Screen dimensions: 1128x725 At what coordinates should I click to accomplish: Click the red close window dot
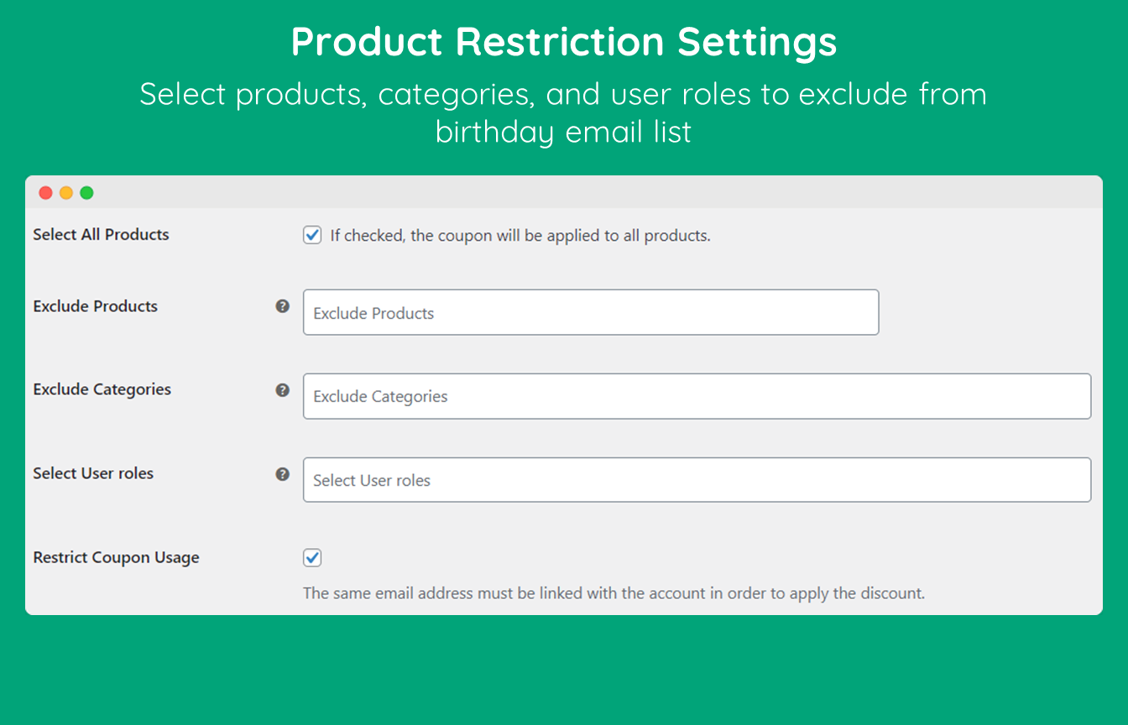click(46, 193)
